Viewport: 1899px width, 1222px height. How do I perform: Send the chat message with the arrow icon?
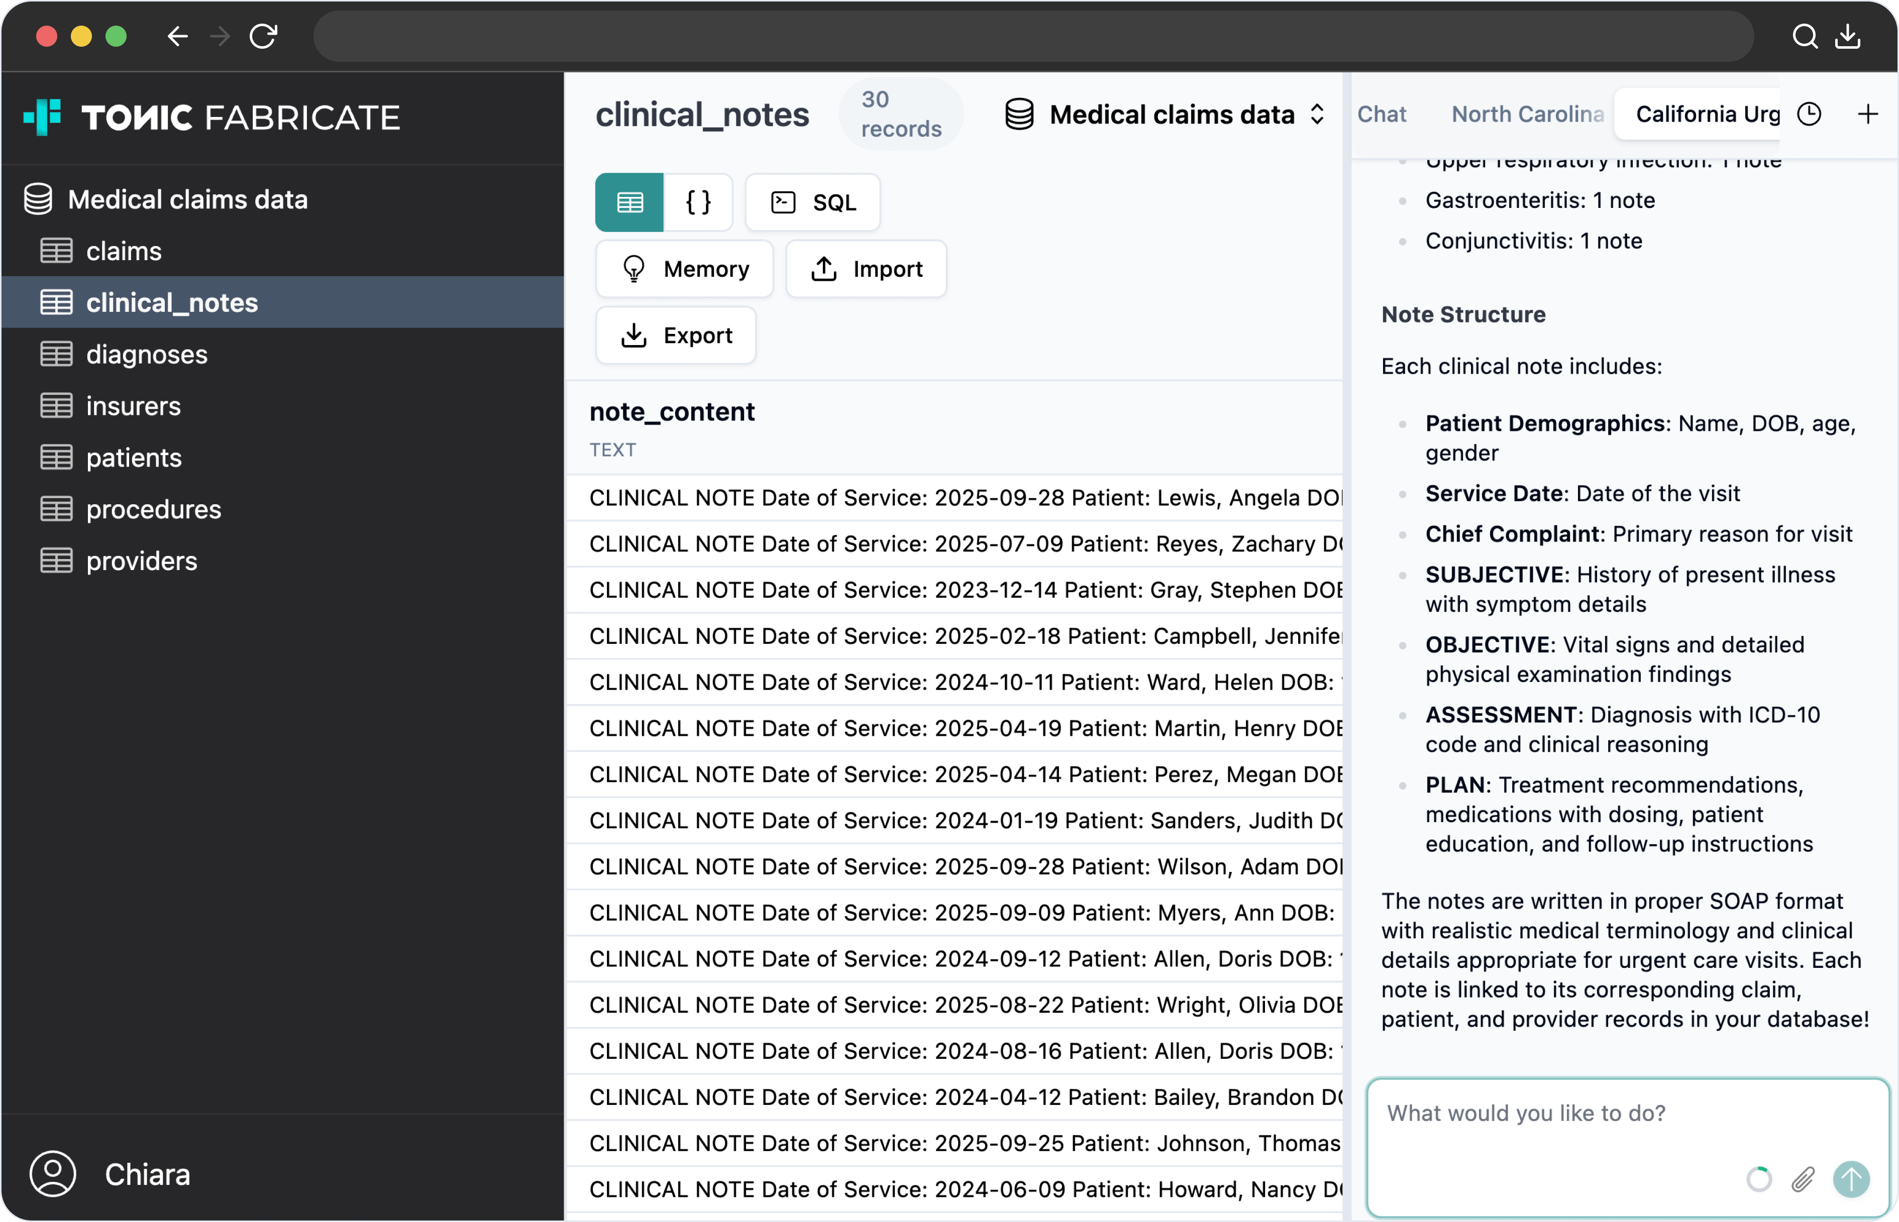1851,1180
